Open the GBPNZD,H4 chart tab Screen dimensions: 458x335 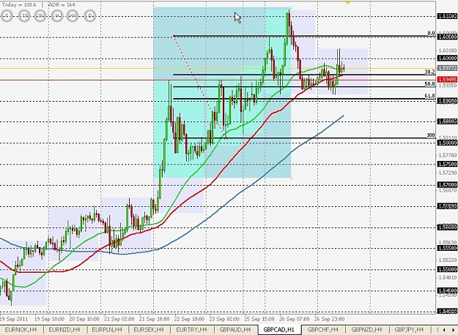(366, 330)
